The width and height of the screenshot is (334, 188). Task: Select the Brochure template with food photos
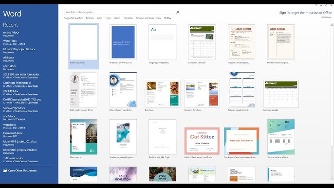162,95
